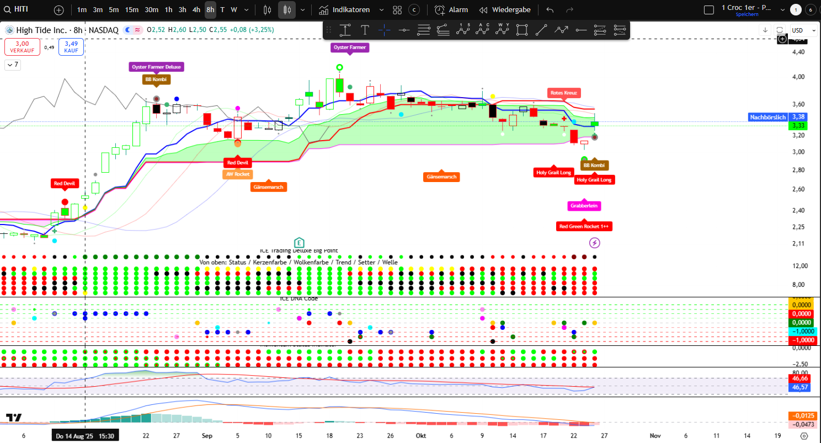The width and height of the screenshot is (821, 443).
Task: Open chart settings gear at bottom right
Action: click(x=804, y=435)
